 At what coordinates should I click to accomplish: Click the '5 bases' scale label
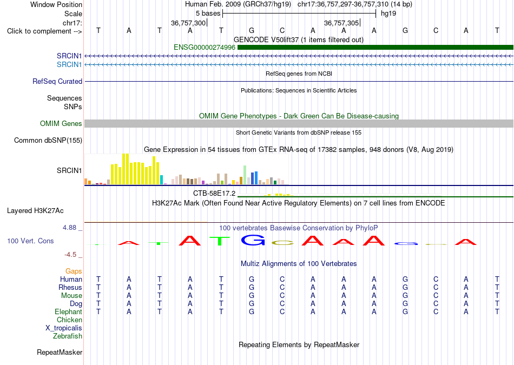pyautogui.click(x=208, y=14)
